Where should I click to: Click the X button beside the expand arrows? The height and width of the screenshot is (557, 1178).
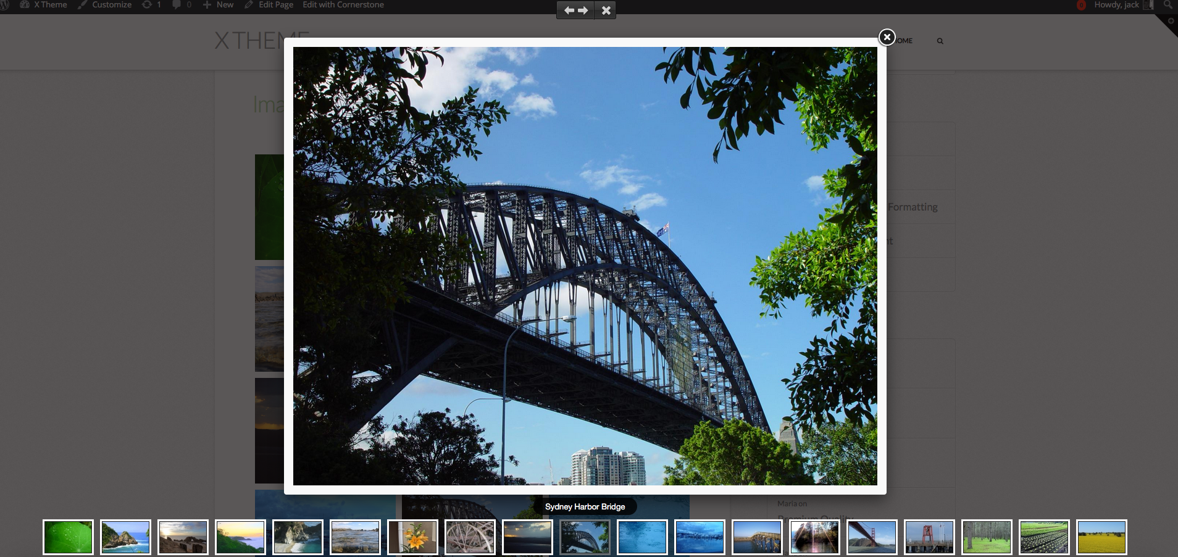click(x=606, y=10)
